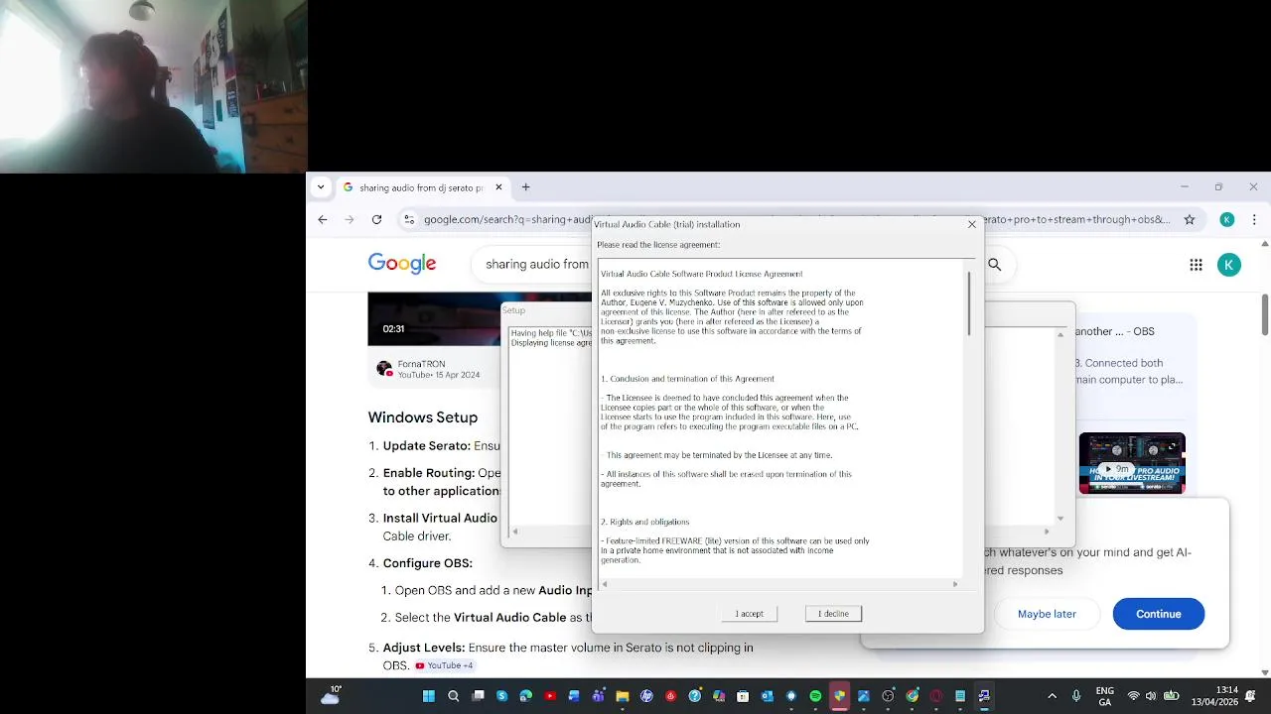
Task: Open the pro audio livestream video thumbnail
Action: coord(1132,462)
